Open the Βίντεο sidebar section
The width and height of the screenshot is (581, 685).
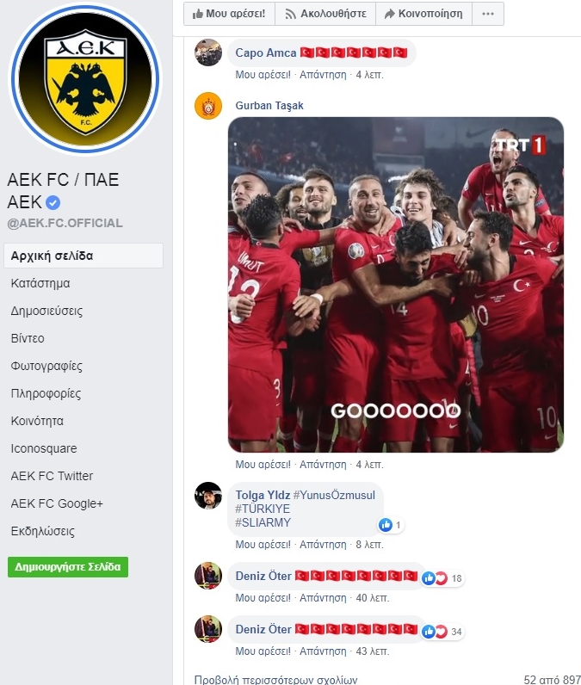(28, 338)
